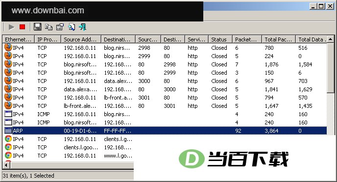Click the floppy disk save icon
This screenshot has width=337, height=182.
point(37,27)
